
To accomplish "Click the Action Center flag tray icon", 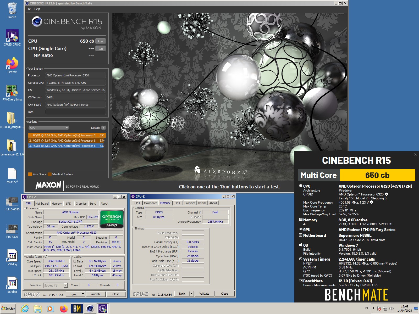I will pos(379,309).
